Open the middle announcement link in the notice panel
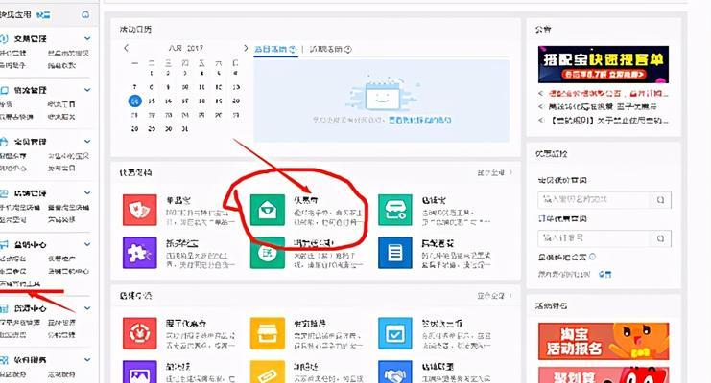Viewport: 711px width, 383px height. pyautogui.click(x=603, y=107)
